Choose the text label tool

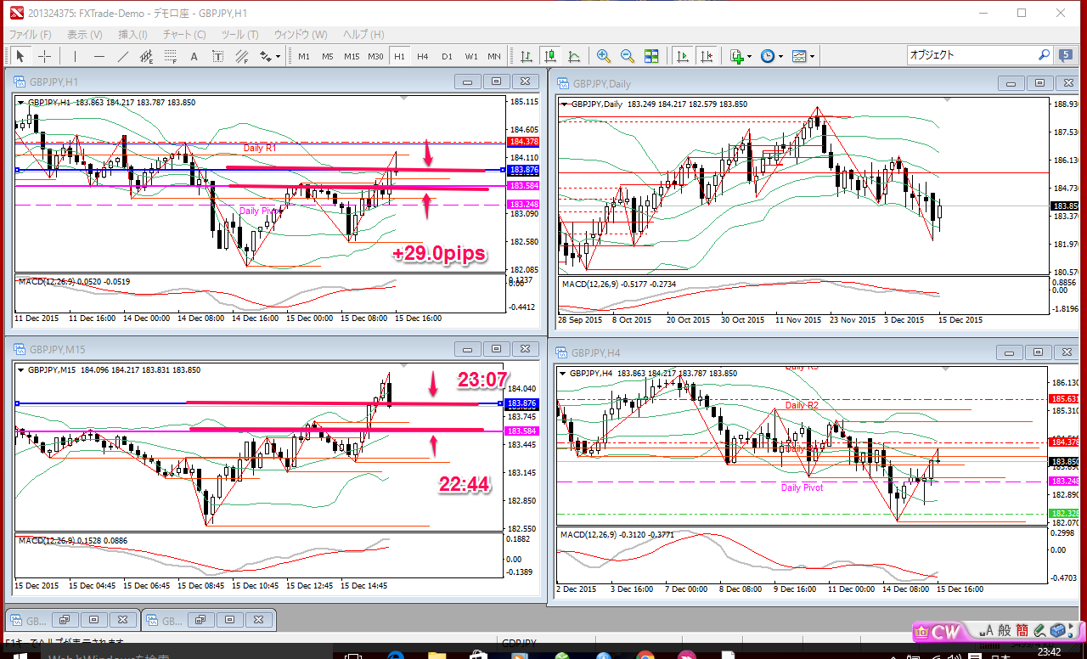[194, 56]
